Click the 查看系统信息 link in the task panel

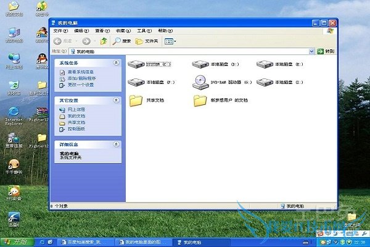click(80, 72)
